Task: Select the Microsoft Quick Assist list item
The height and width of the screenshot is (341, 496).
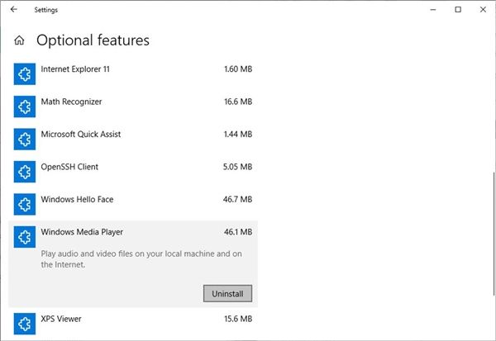Action: tap(133, 139)
